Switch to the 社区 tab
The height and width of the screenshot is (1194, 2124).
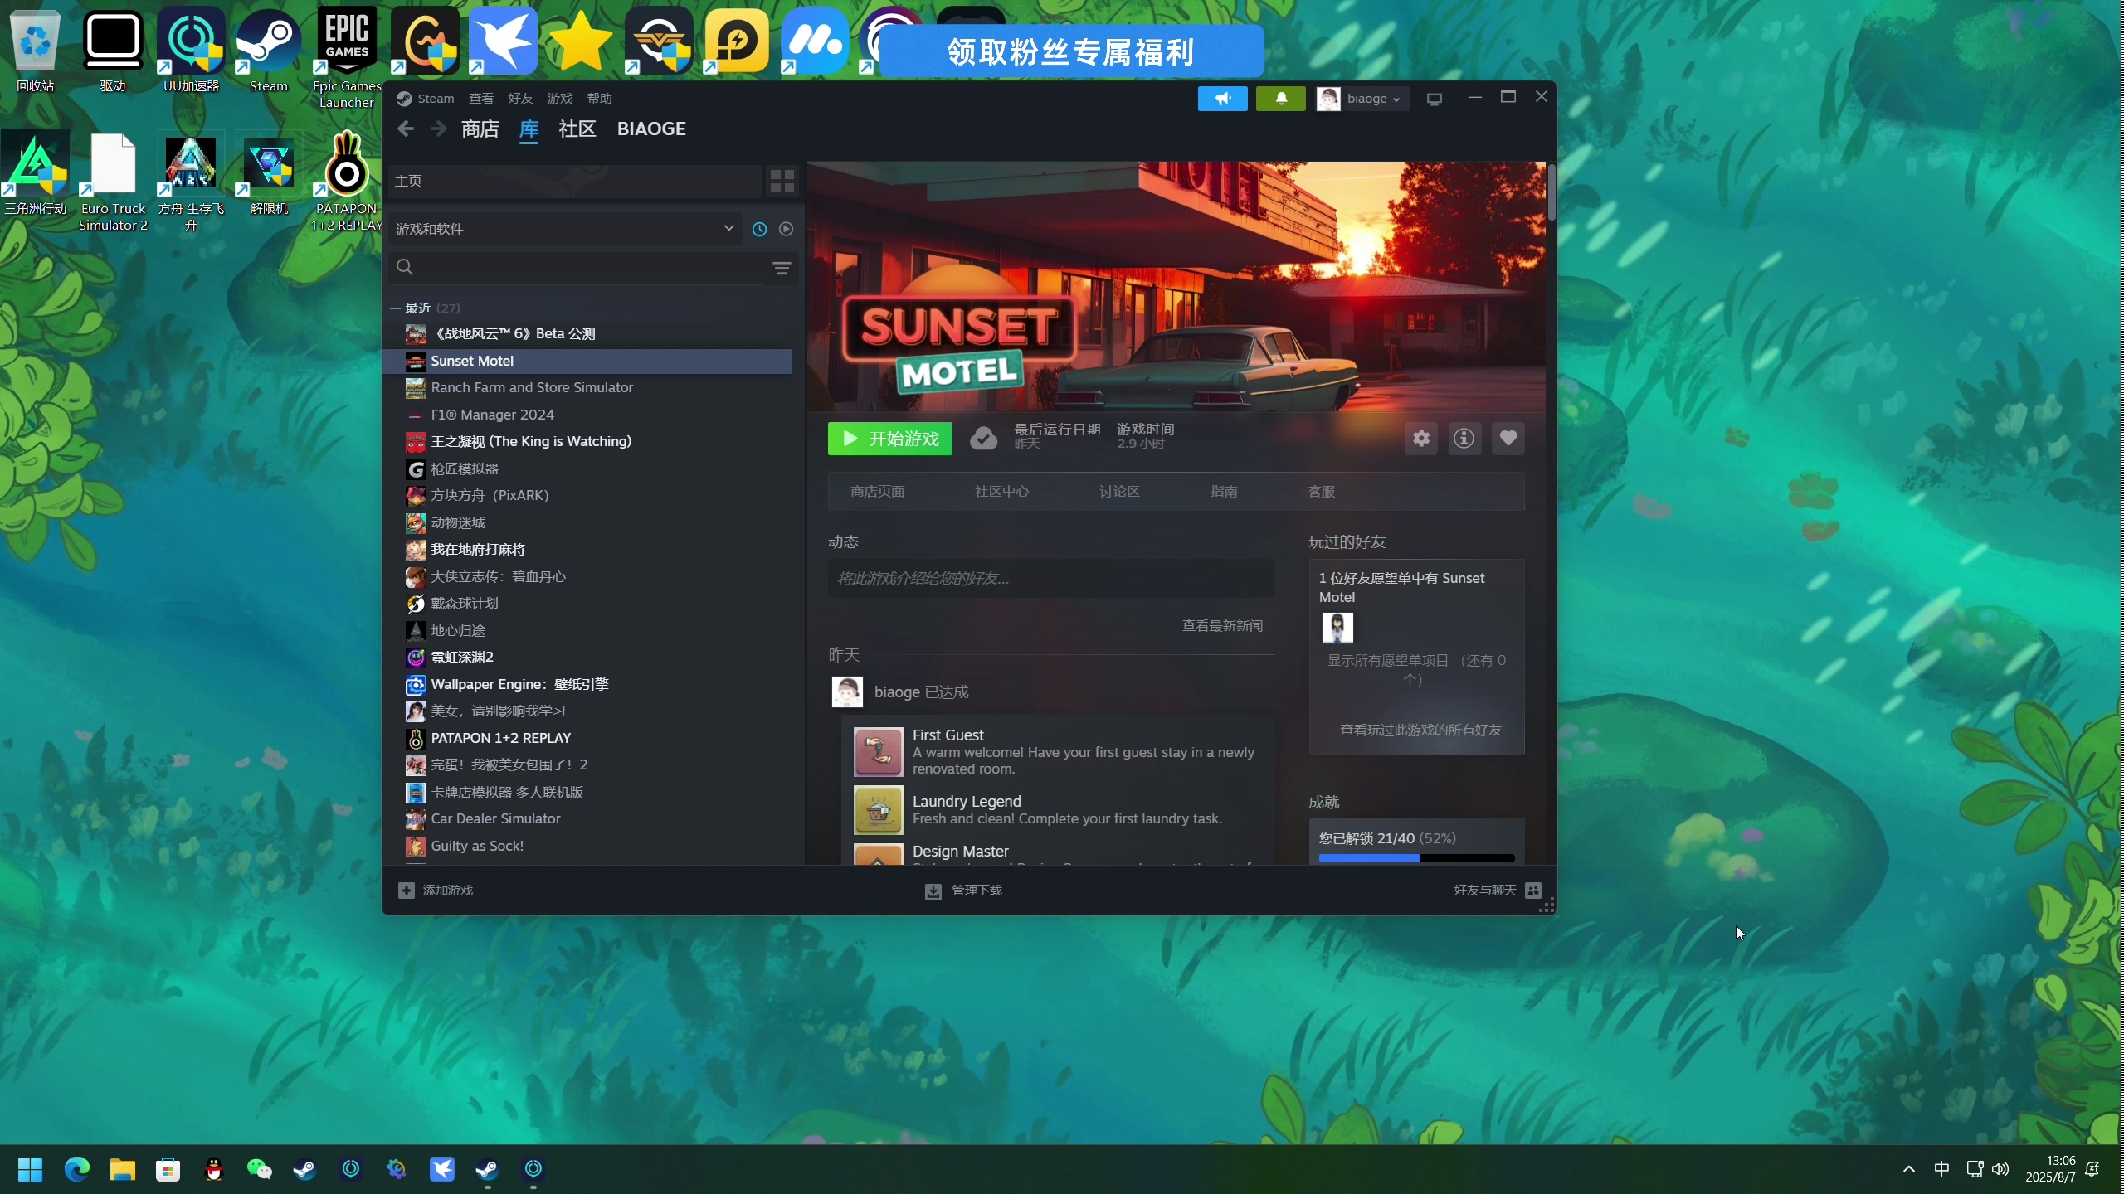pos(577,129)
